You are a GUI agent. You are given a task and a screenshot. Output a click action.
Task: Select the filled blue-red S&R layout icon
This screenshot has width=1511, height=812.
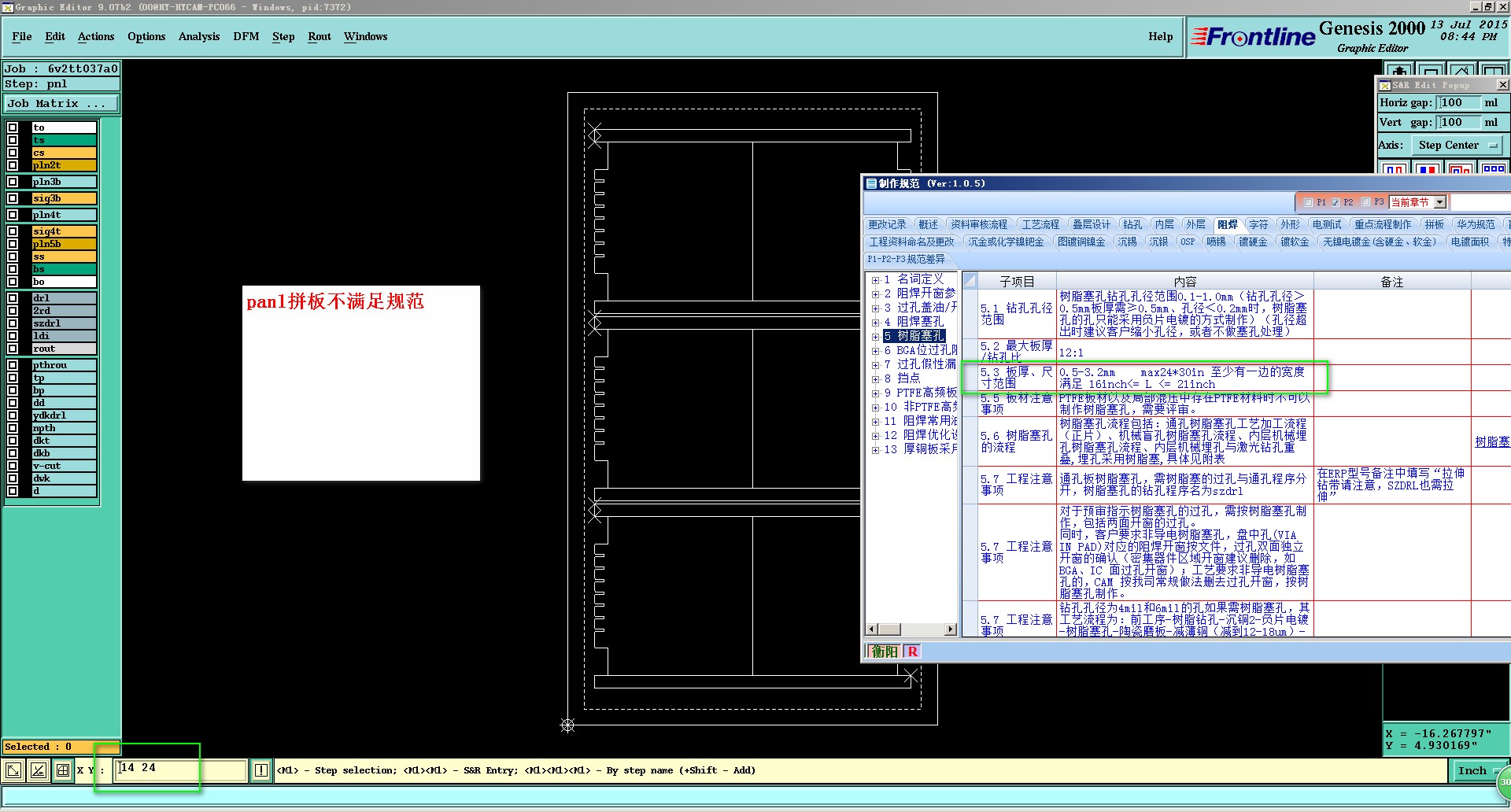[1427, 169]
